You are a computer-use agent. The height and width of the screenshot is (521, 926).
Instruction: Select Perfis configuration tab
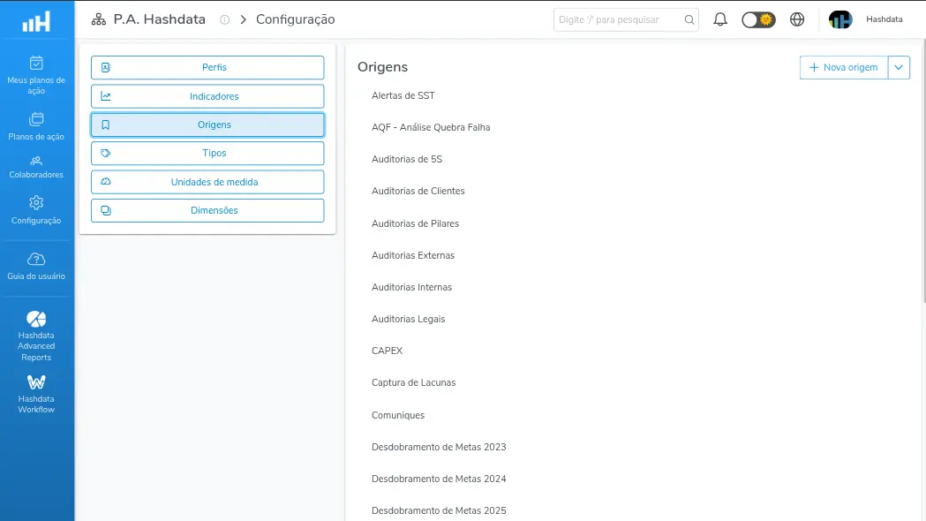point(207,67)
